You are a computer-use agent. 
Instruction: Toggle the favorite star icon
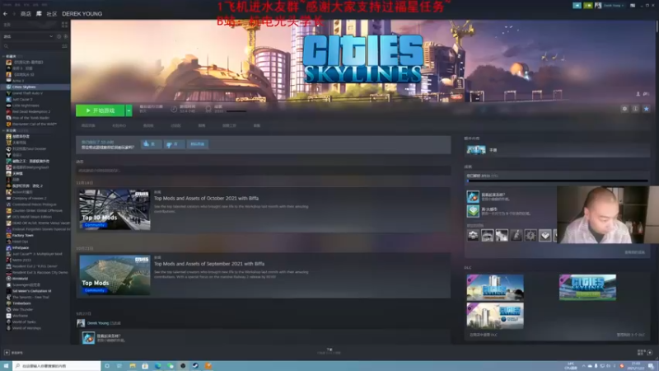coord(647,109)
